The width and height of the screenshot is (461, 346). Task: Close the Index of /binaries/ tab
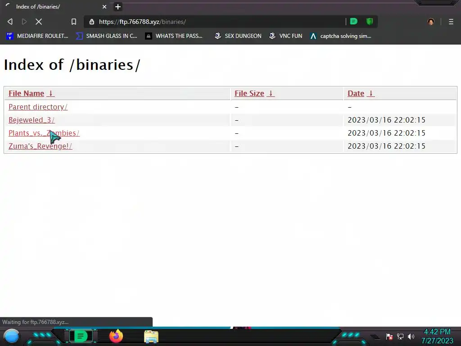tap(104, 7)
